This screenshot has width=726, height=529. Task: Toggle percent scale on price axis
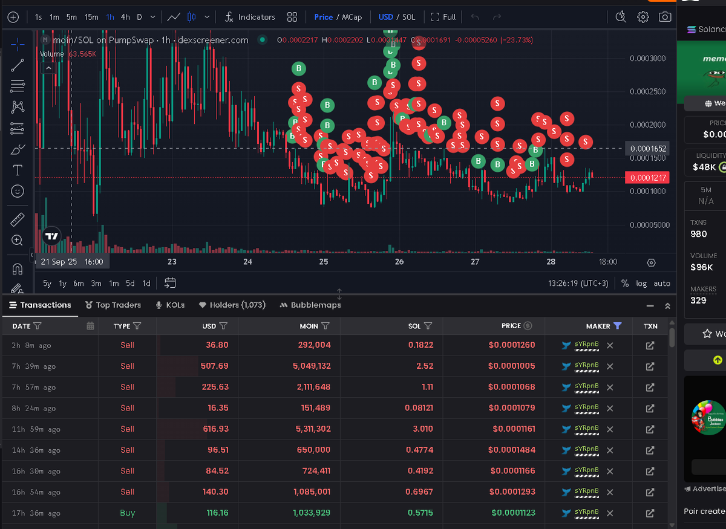tap(624, 283)
